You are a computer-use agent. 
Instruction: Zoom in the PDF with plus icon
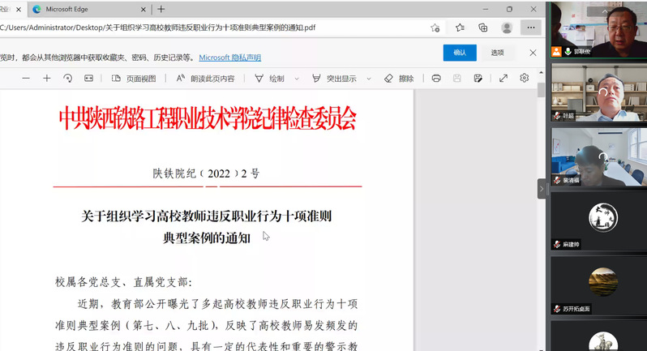[x=47, y=79]
